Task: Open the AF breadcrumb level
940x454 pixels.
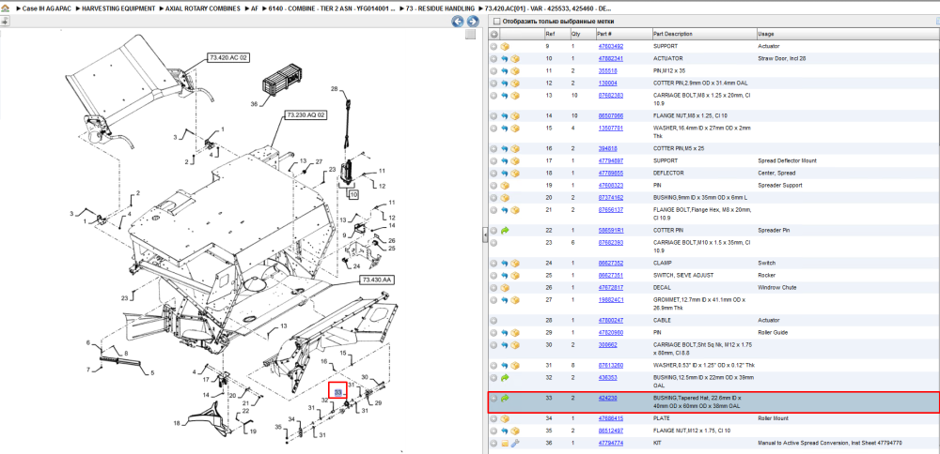Action: click(256, 9)
